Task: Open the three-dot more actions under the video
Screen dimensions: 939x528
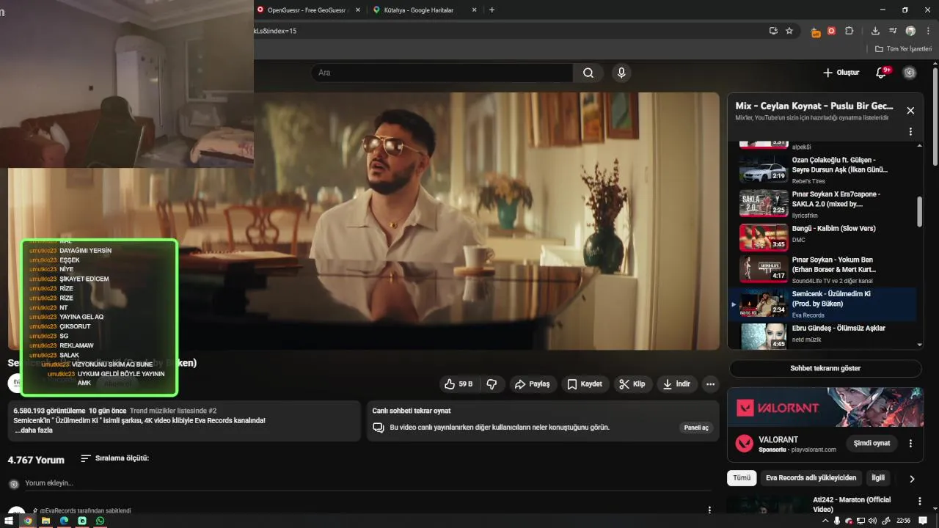Action: [x=710, y=384]
